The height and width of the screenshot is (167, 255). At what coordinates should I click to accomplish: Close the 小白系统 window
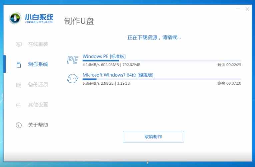click(247, 9)
